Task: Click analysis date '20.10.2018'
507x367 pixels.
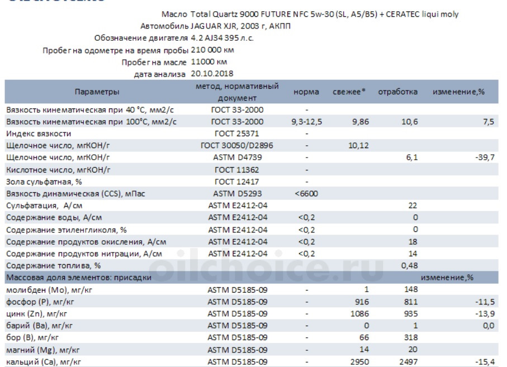Action: coord(212,74)
